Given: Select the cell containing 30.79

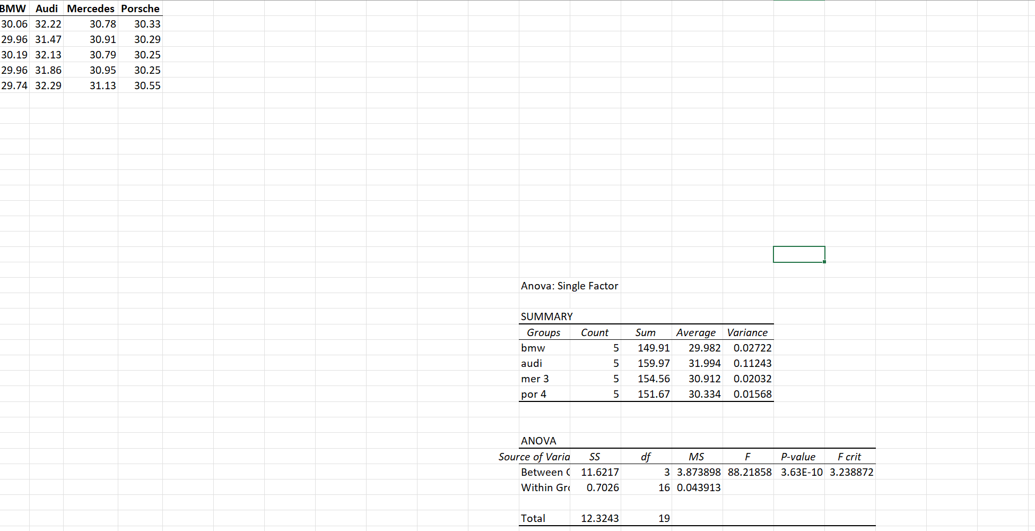Looking at the screenshot, I should (x=91, y=55).
